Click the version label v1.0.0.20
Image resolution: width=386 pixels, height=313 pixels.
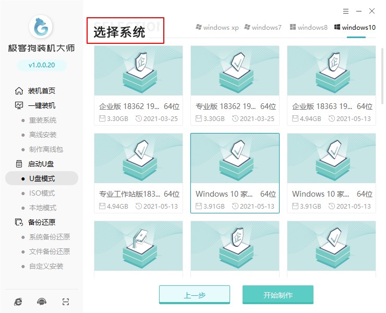42,65
